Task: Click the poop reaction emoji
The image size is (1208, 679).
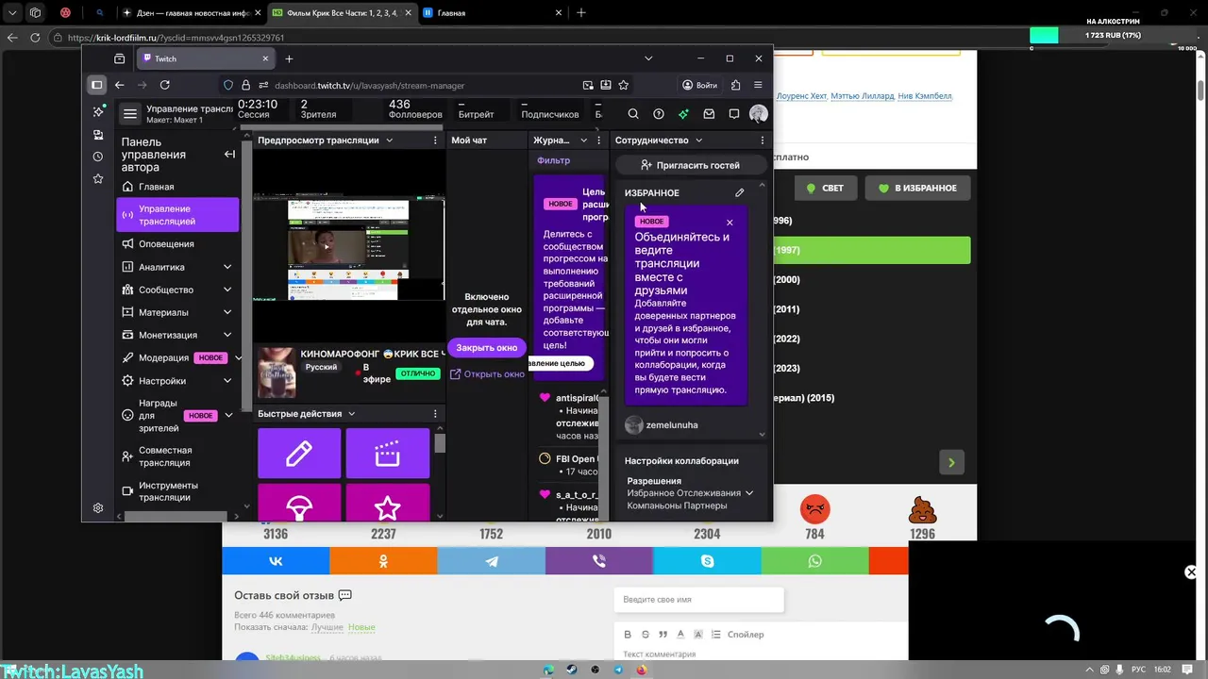Action: tap(922, 510)
